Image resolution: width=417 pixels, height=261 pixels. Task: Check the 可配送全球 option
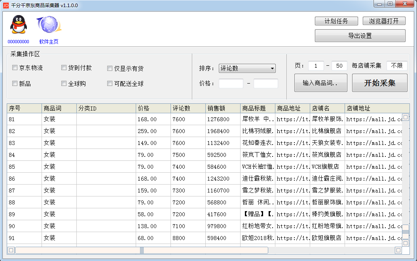tap(110, 84)
